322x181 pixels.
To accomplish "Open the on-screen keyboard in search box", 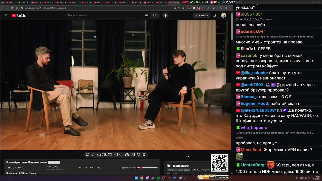I will [x=147, y=15].
